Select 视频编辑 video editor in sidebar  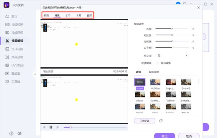(x=14, y=41)
